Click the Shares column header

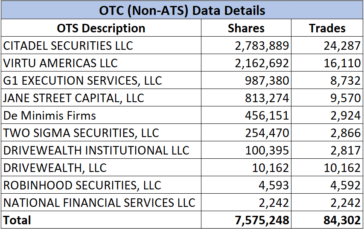click(246, 28)
